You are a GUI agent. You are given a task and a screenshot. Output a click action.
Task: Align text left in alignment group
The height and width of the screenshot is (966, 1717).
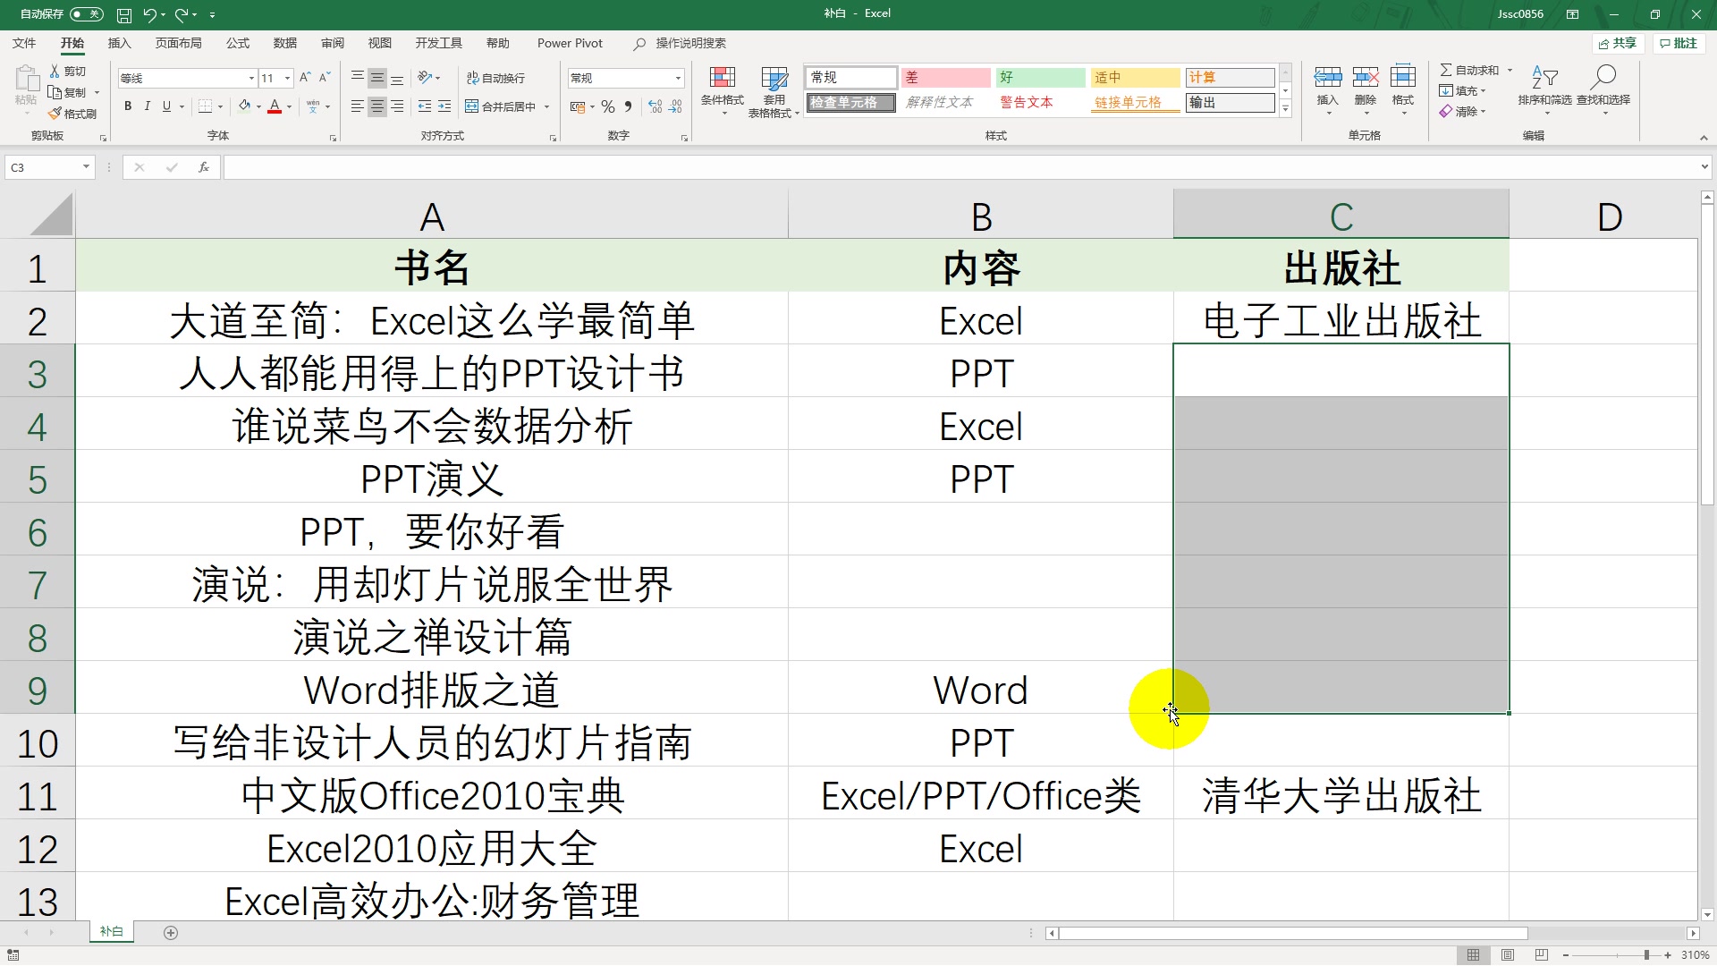pos(358,106)
